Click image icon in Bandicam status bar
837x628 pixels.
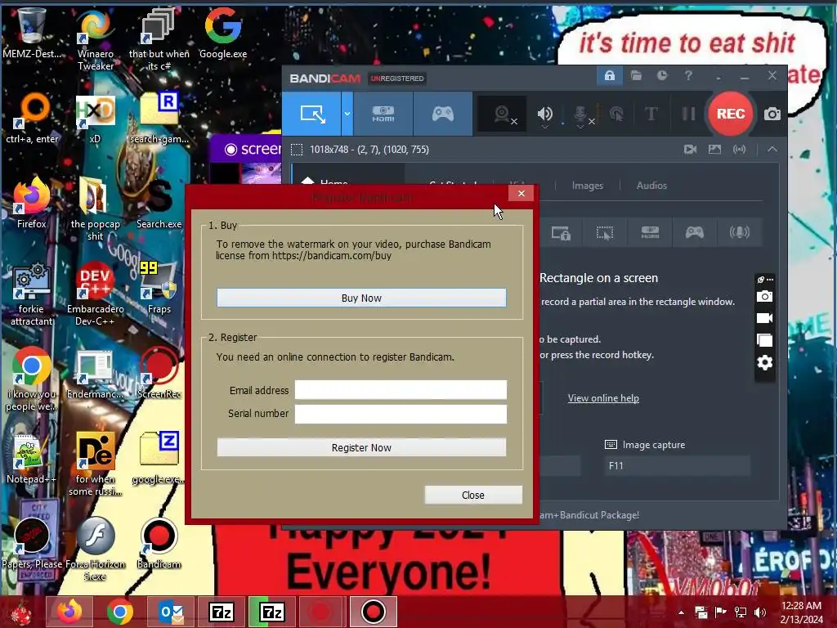point(714,150)
